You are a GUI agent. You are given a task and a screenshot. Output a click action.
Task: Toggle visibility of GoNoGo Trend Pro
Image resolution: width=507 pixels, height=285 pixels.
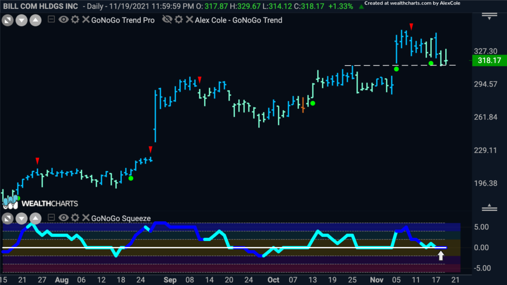(63, 19)
